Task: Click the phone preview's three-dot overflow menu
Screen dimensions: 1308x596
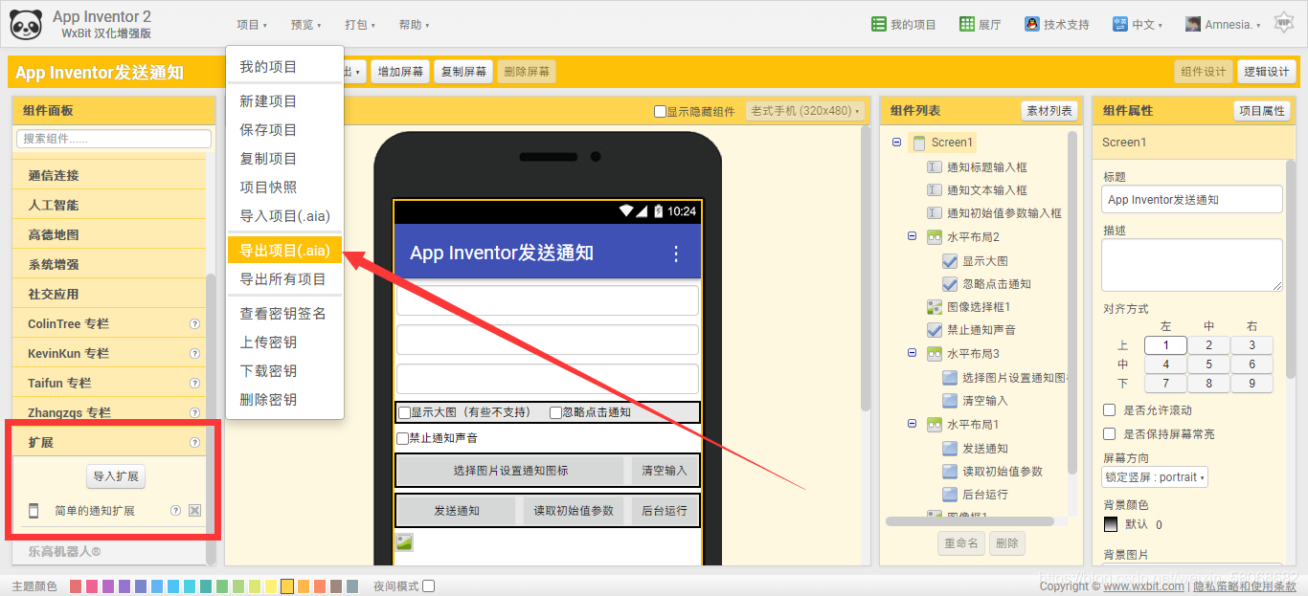Action: (676, 254)
